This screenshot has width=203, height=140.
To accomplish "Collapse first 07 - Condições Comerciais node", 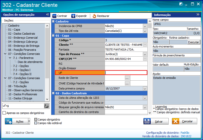I will click(5, 54).
